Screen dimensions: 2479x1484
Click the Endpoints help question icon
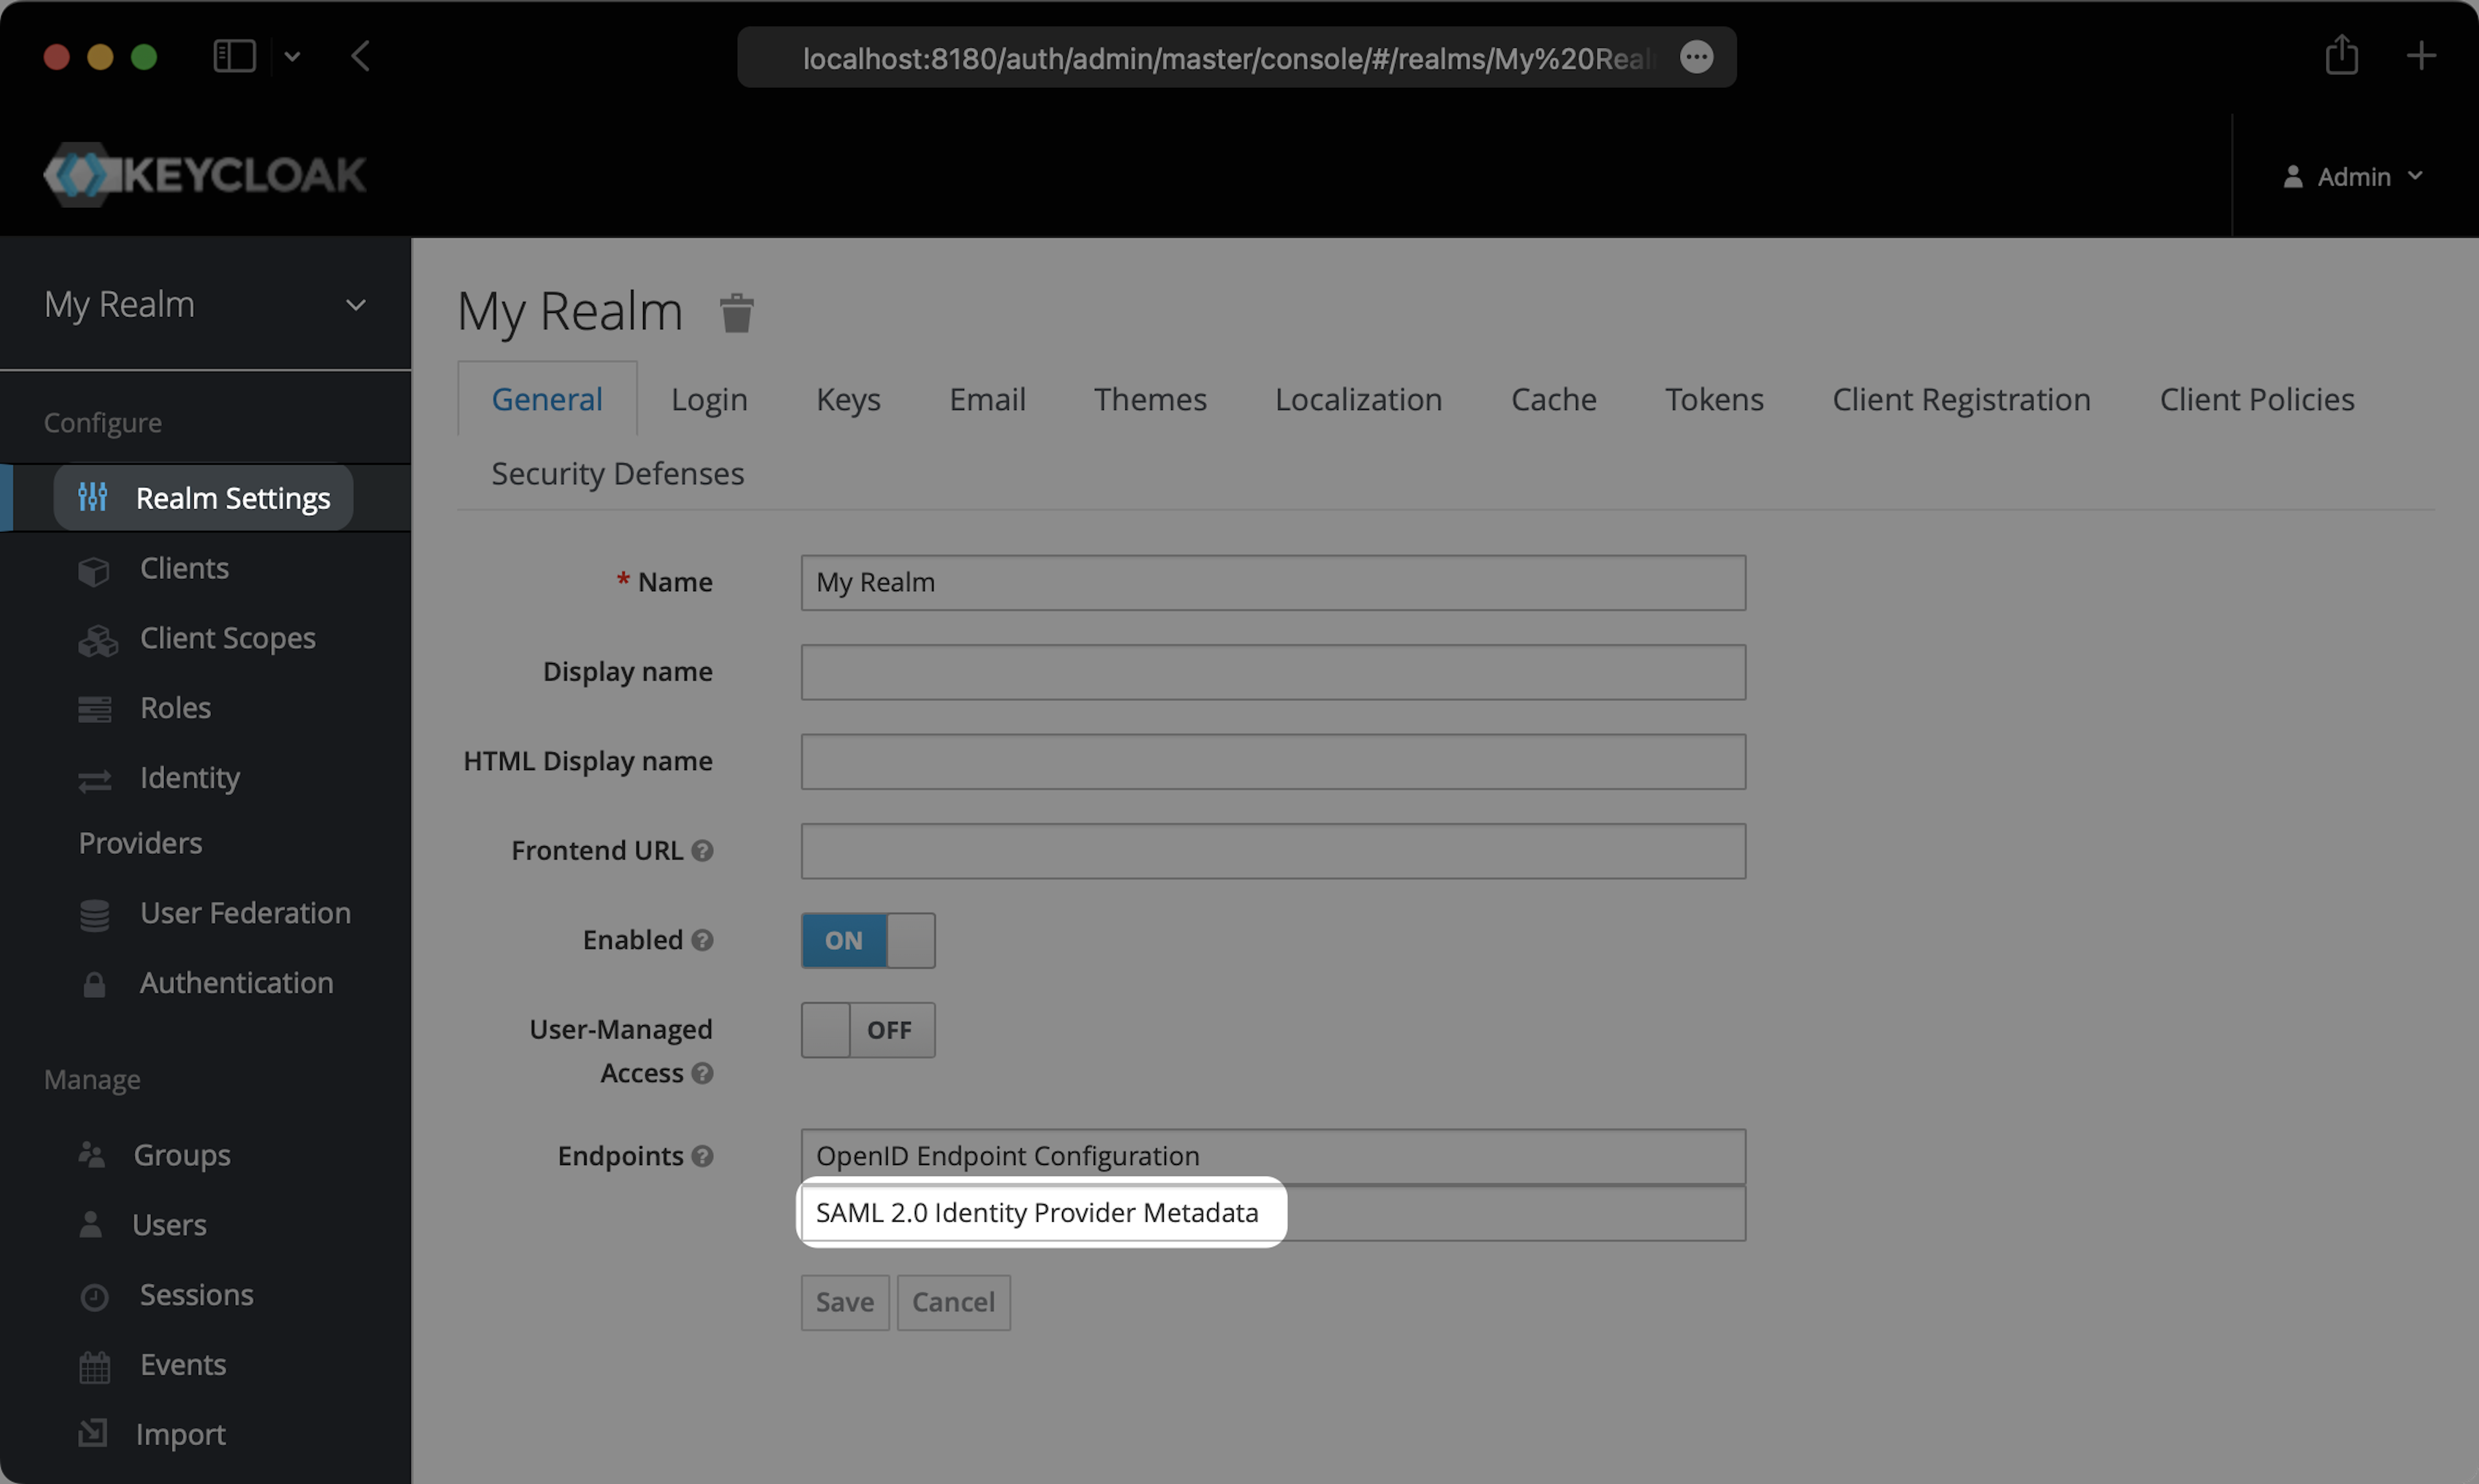[x=702, y=1156]
